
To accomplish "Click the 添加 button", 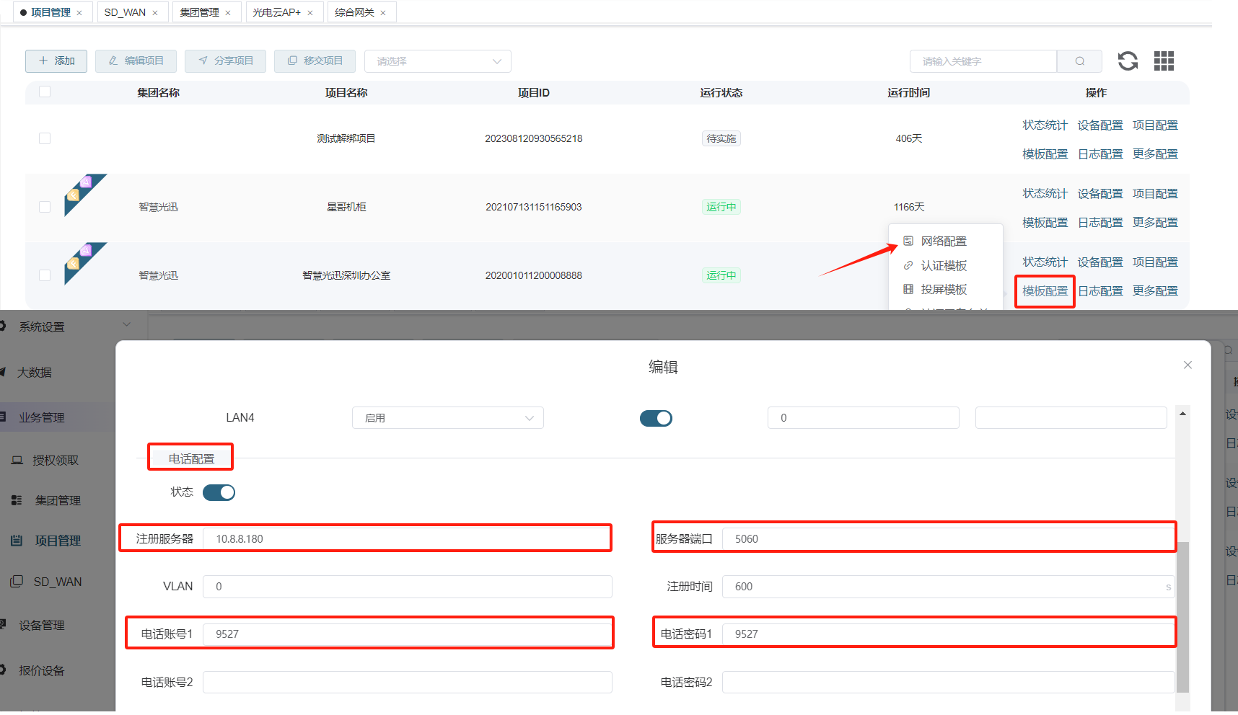I will tap(56, 61).
